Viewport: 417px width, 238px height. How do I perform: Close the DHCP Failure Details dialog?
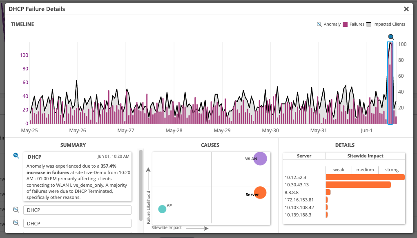coord(406,9)
